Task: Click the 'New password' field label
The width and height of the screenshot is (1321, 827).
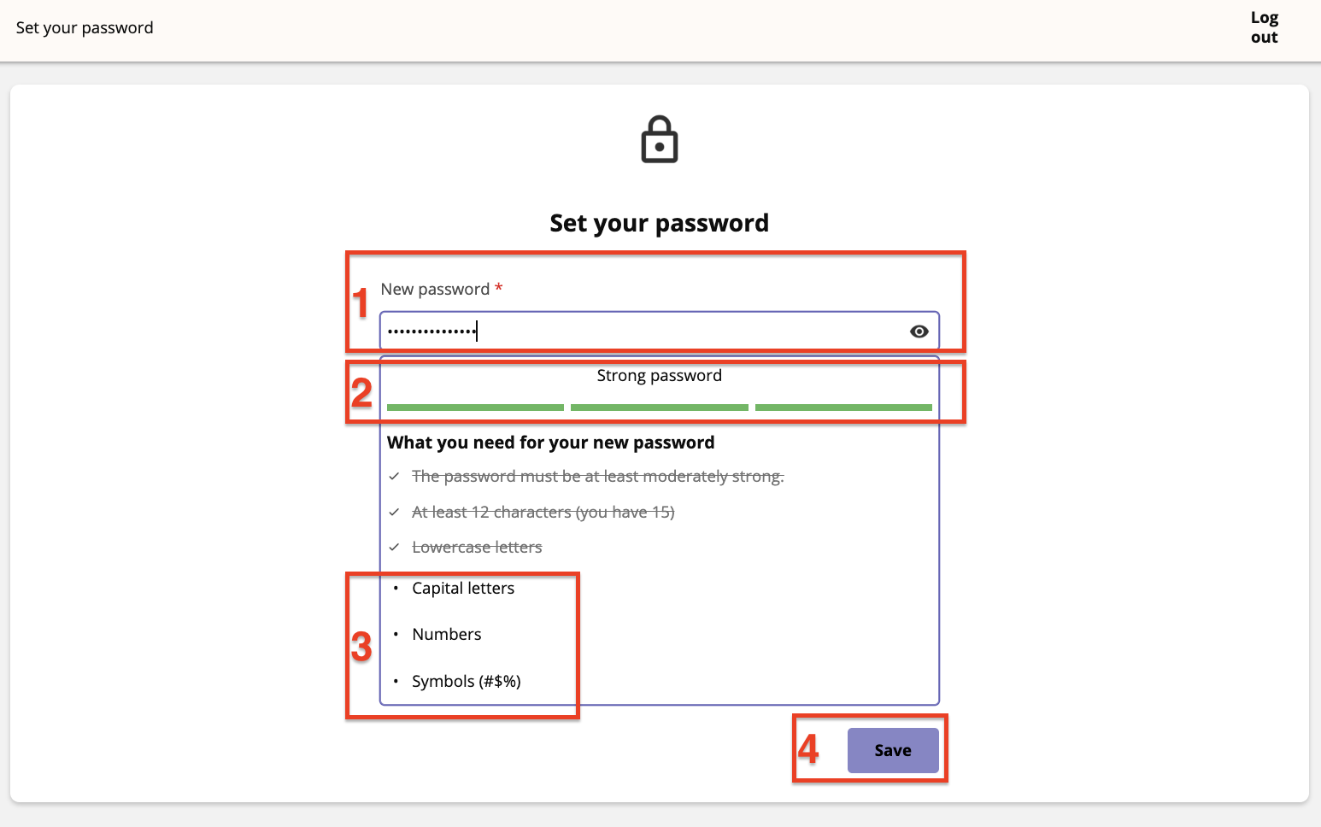Action: (x=435, y=289)
